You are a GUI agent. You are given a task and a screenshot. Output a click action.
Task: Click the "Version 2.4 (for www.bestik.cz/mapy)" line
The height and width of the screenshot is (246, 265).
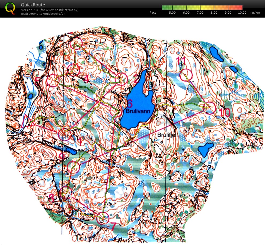(50, 10)
